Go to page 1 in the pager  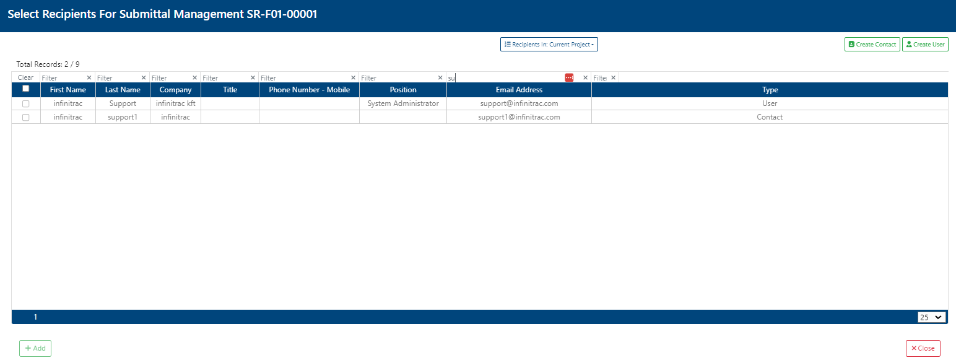point(35,317)
